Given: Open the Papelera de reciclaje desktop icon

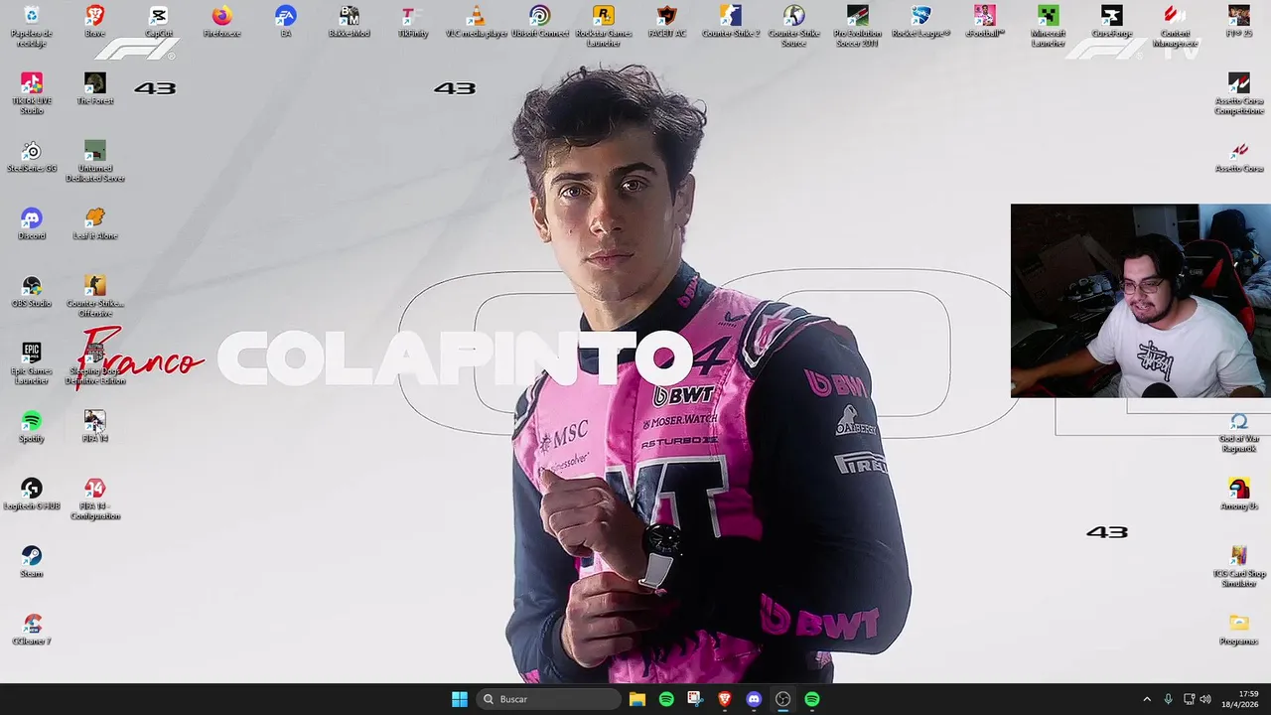Looking at the screenshot, I should tap(31, 25).
